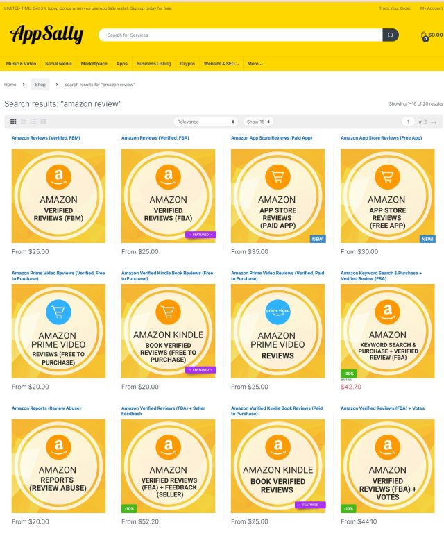Screen dimensions: 444x536
Task: Open Business Listing menu item
Action: tap(154, 64)
